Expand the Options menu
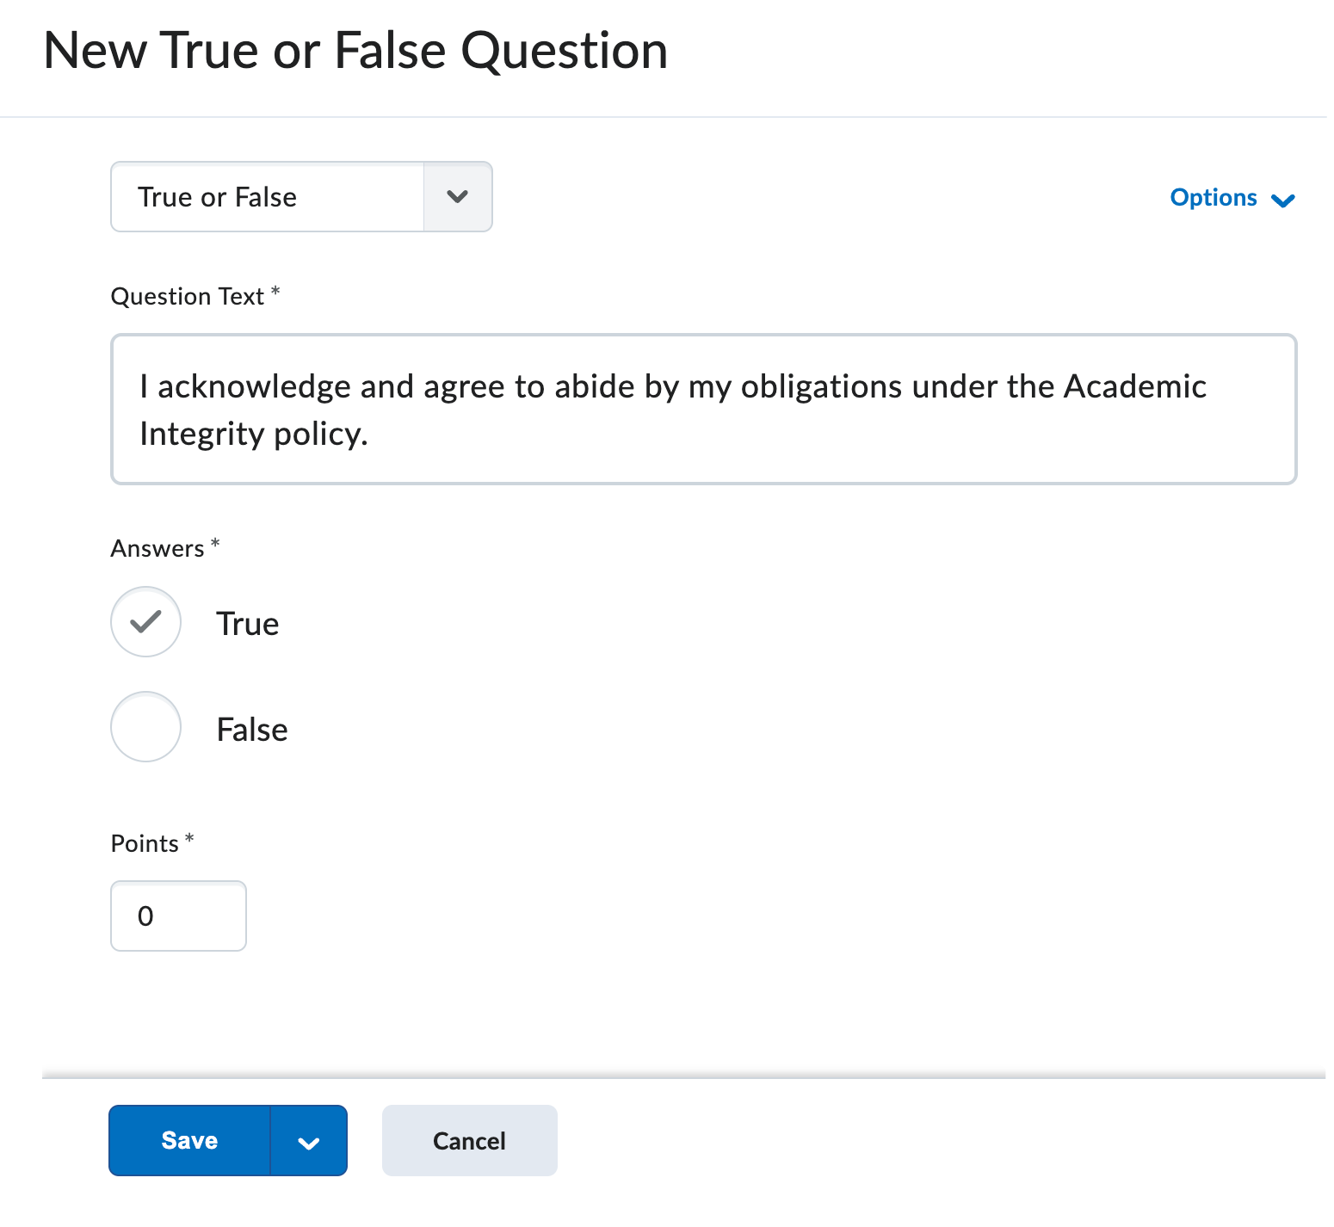Screen dimensions: 1334x1227 click(x=1214, y=198)
